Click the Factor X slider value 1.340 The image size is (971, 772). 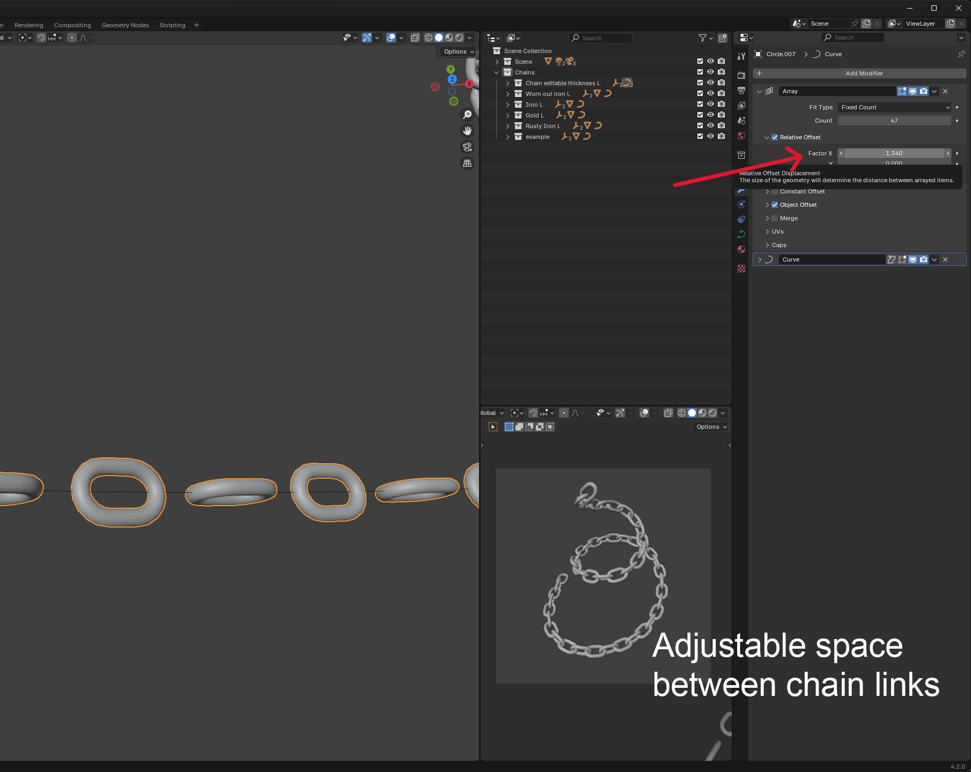(x=894, y=153)
